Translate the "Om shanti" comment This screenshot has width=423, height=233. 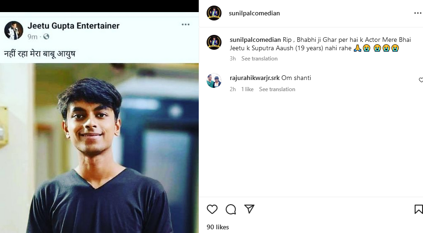[277, 89]
